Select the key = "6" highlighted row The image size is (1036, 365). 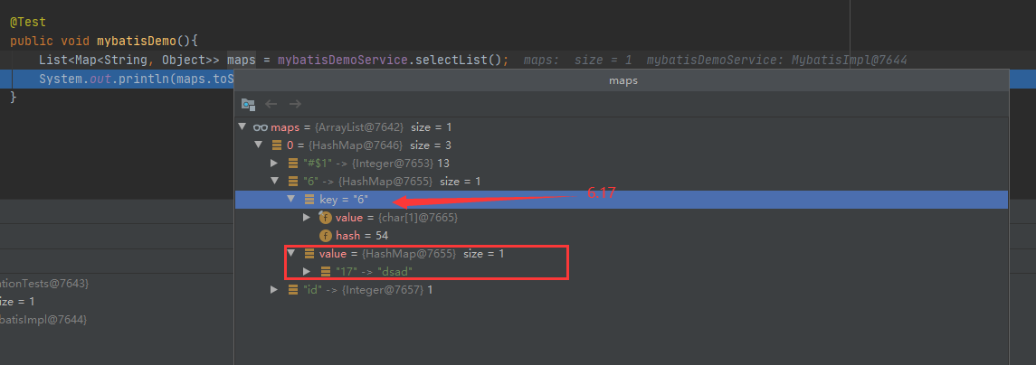[x=622, y=200]
